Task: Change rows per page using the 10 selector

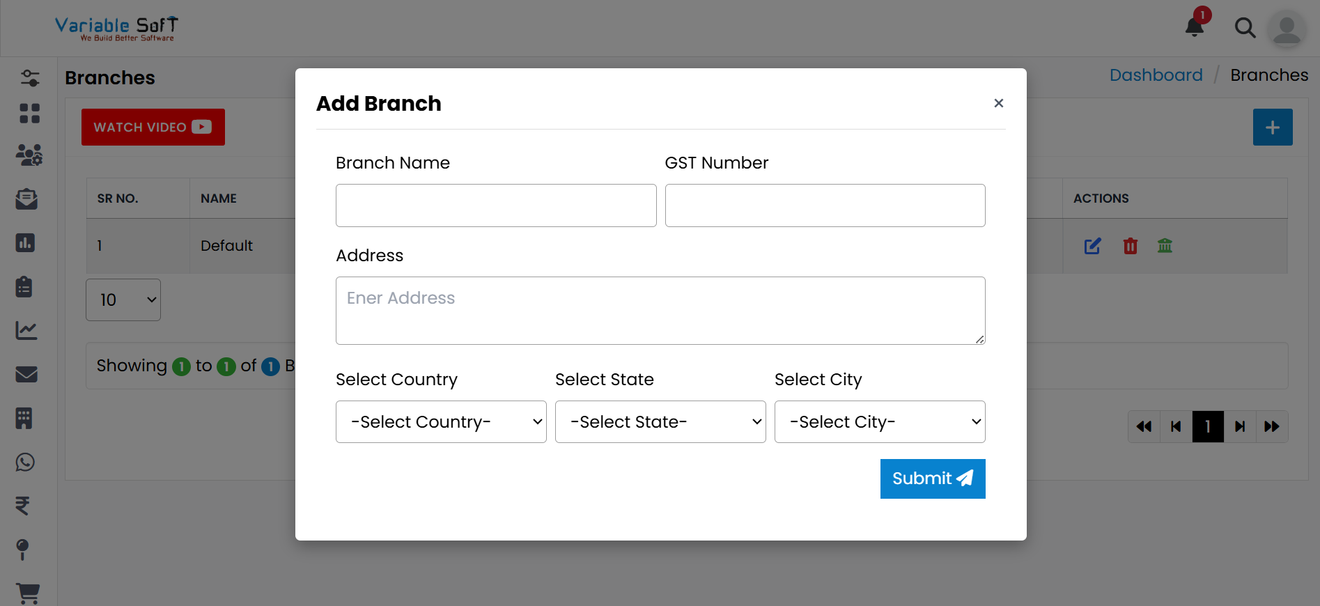Action: coord(123,300)
